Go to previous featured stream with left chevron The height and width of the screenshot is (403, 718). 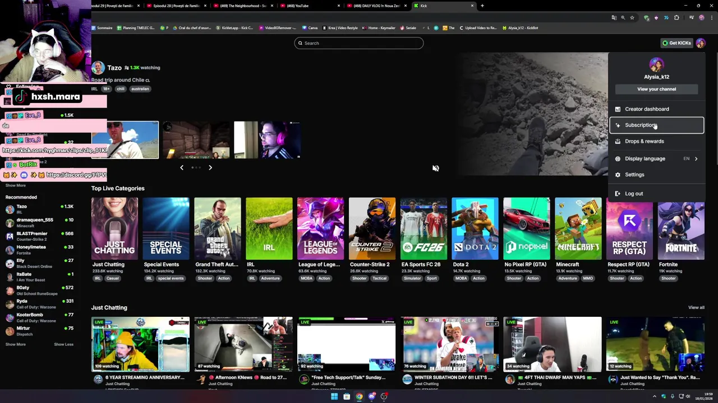pyautogui.click(x=182, y=167)
